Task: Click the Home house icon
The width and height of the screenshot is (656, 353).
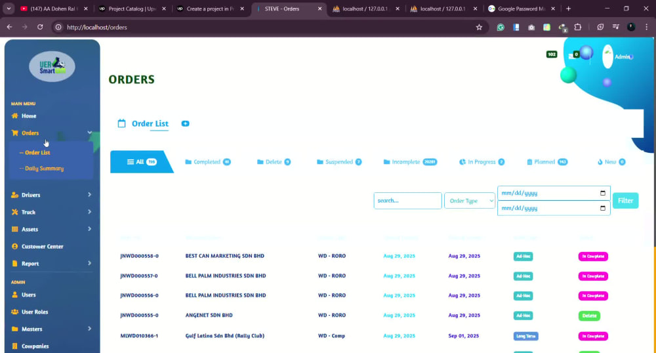Action: 14,116
